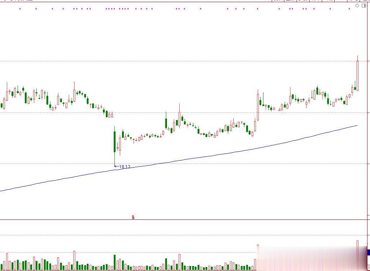Click divider between price and volume panes
The height and width of the screenshot is (271, 370).
point(184,220)
